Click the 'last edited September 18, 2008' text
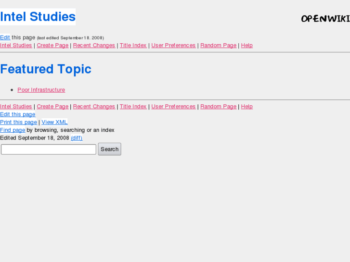The width and height of the screenshot is (350, 262). click(71, 38)
